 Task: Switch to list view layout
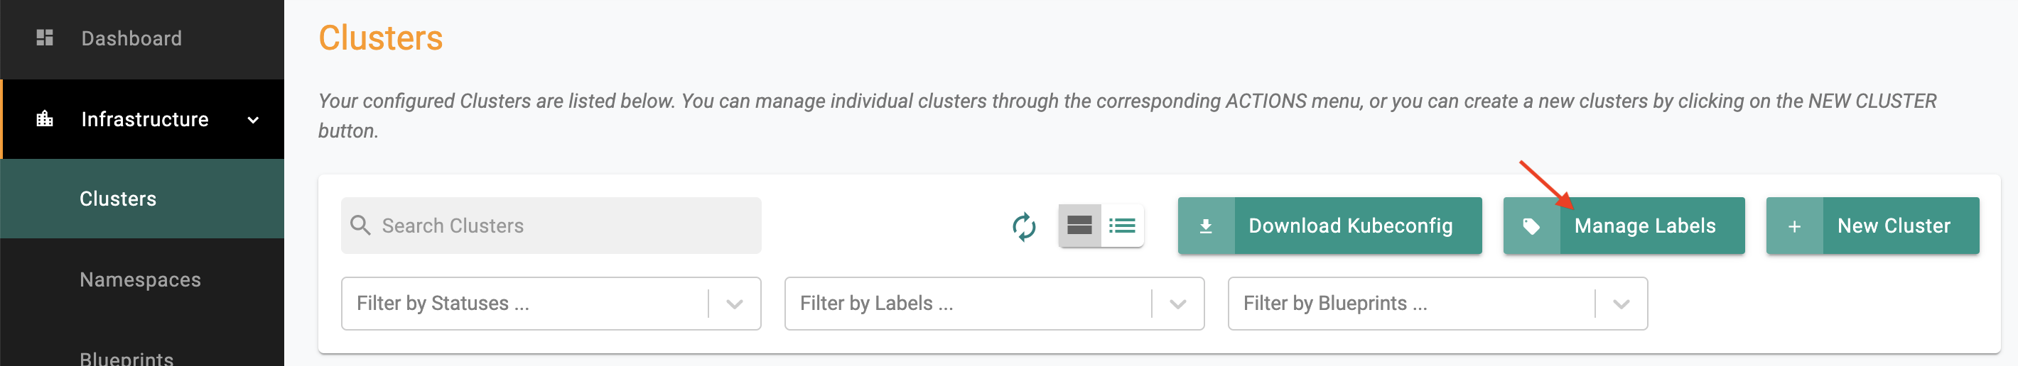coord(1123,226)
